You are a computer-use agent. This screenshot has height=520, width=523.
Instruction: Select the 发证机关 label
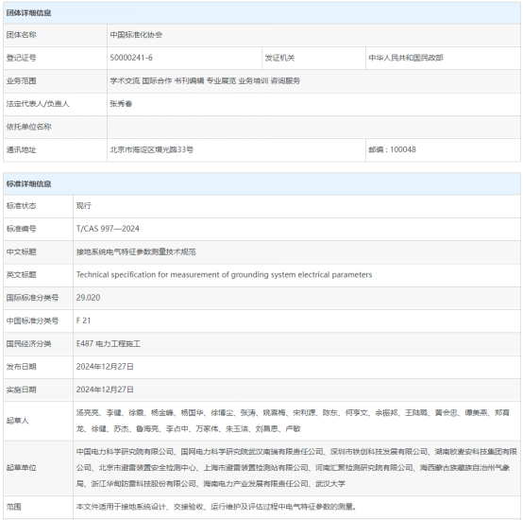[x=279, y=58]
